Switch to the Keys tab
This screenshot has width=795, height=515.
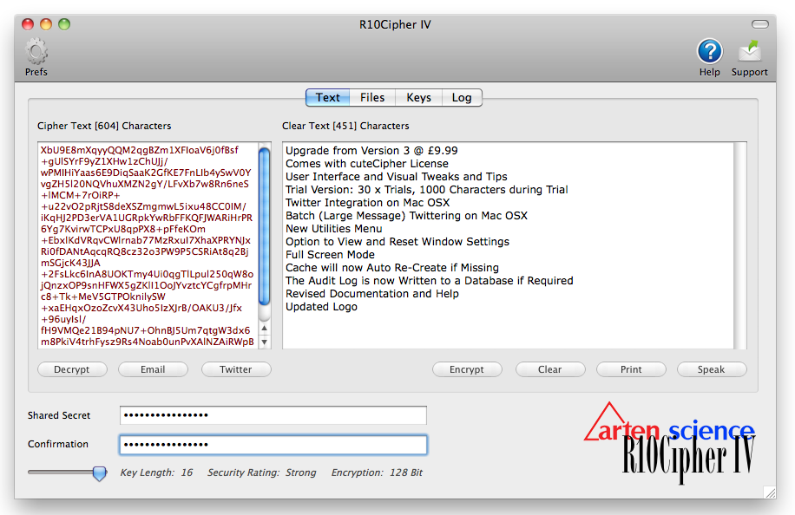pos(419,98)
